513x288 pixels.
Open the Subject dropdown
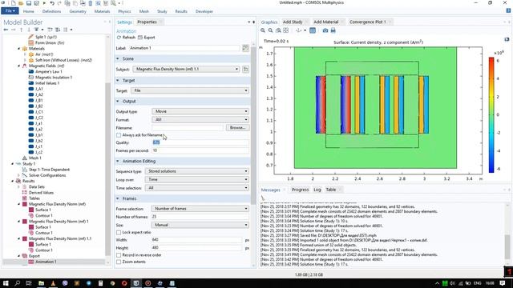pyautogui.click(x=186, y=70)
